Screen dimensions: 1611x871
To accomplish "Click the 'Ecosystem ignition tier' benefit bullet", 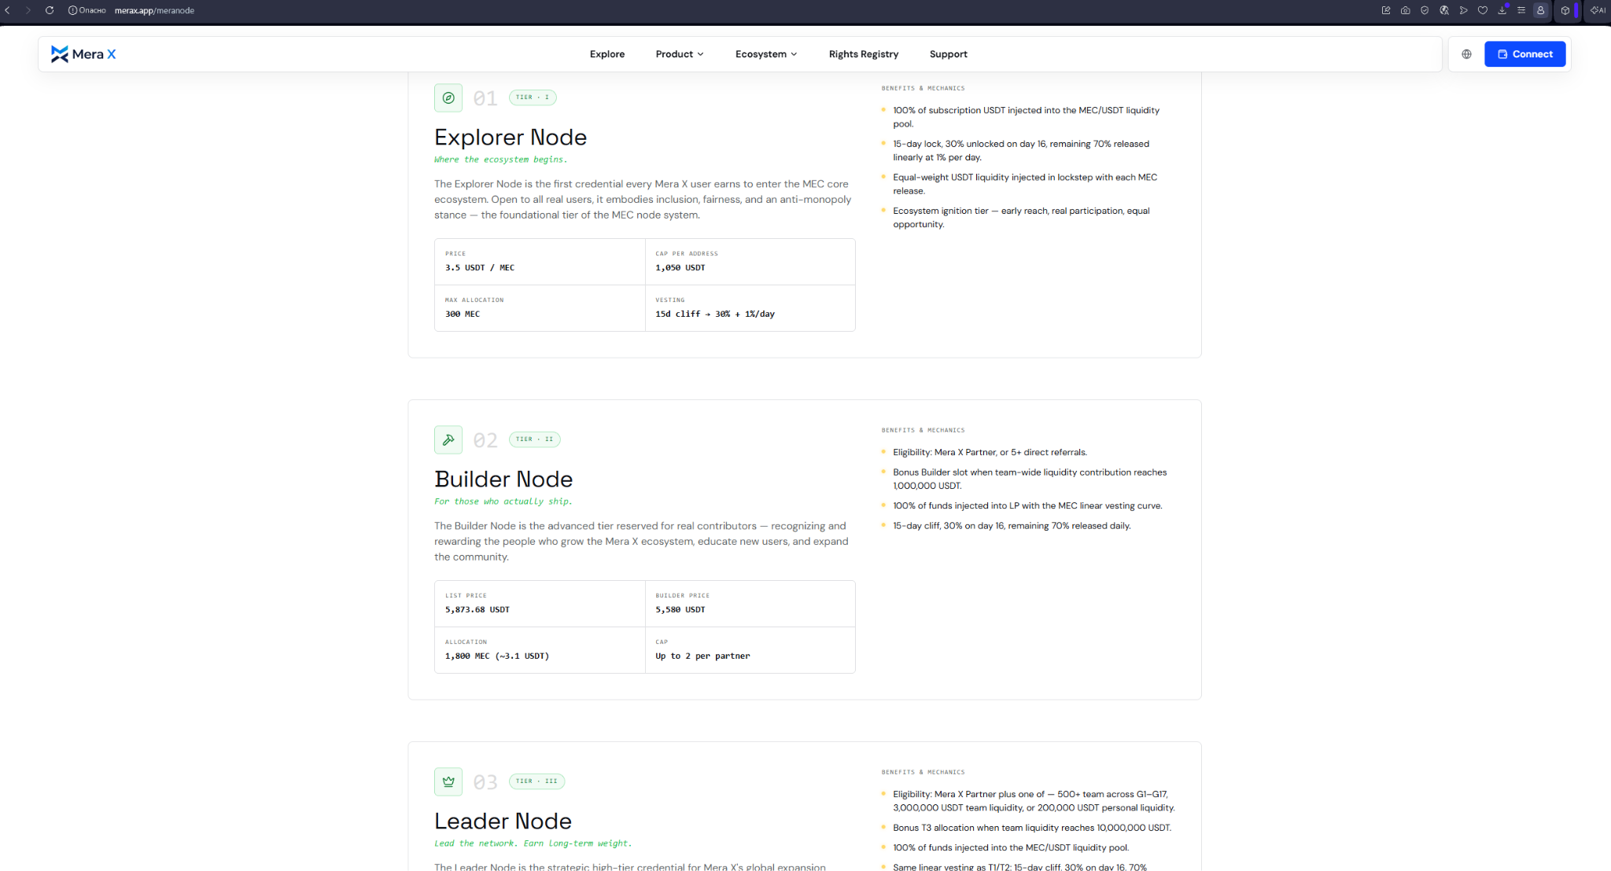I will 1021,218.
